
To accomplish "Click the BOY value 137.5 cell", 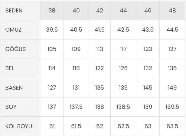I will (76, 107).
